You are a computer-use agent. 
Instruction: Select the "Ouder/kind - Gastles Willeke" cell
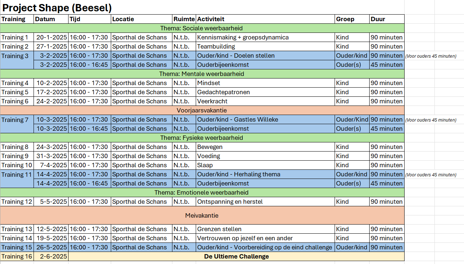[x=265, y=119]
